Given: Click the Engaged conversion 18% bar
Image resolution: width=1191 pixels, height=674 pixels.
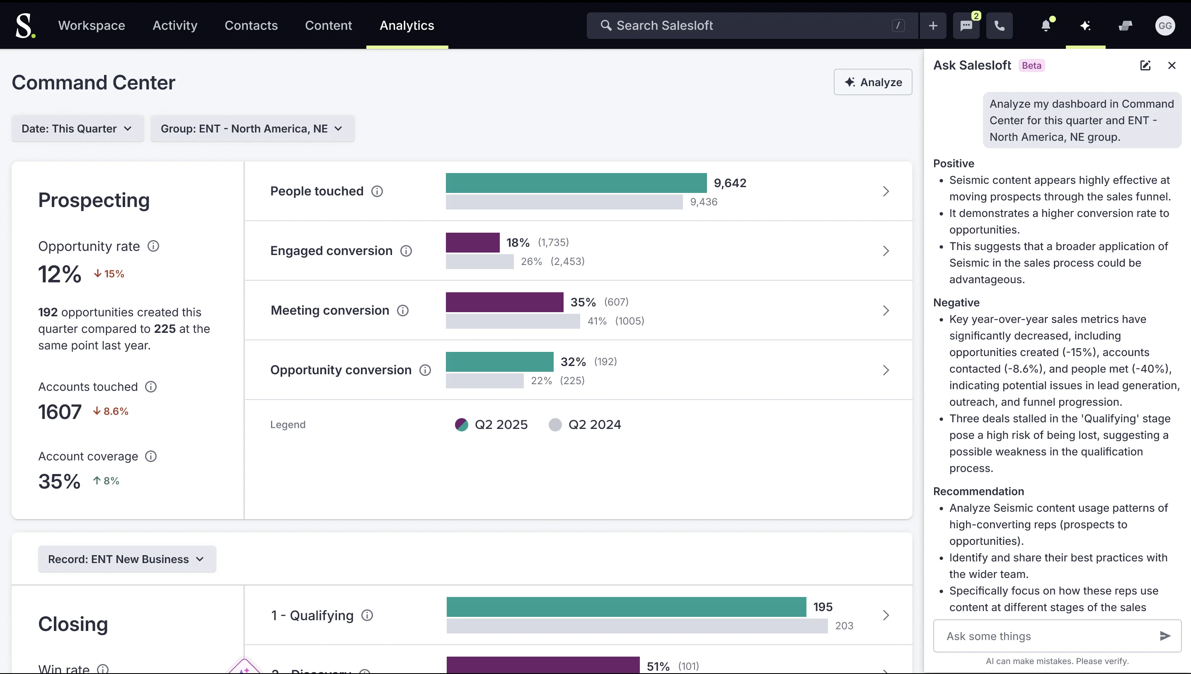Looking at the screenshot, I should [472, 243].
